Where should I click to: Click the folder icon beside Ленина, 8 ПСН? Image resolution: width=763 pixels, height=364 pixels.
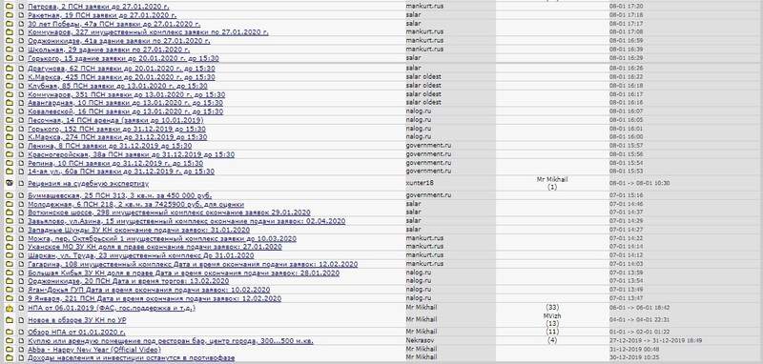10,146
